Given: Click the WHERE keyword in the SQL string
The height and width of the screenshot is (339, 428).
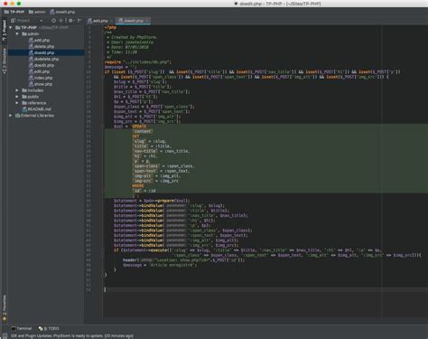Looking at the screenshot, I should [x=138, y=185].
